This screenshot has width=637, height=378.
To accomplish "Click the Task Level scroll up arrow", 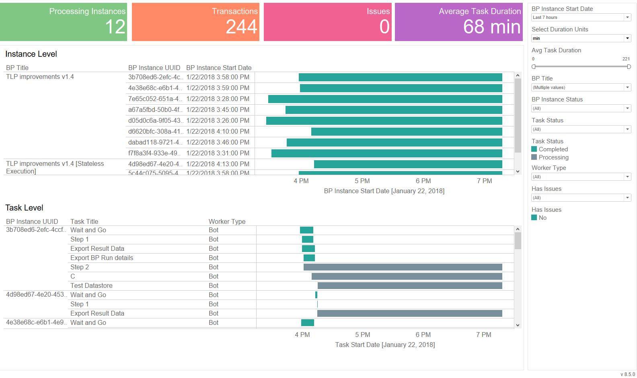I will pyautogui.click(x=518, y=229).
